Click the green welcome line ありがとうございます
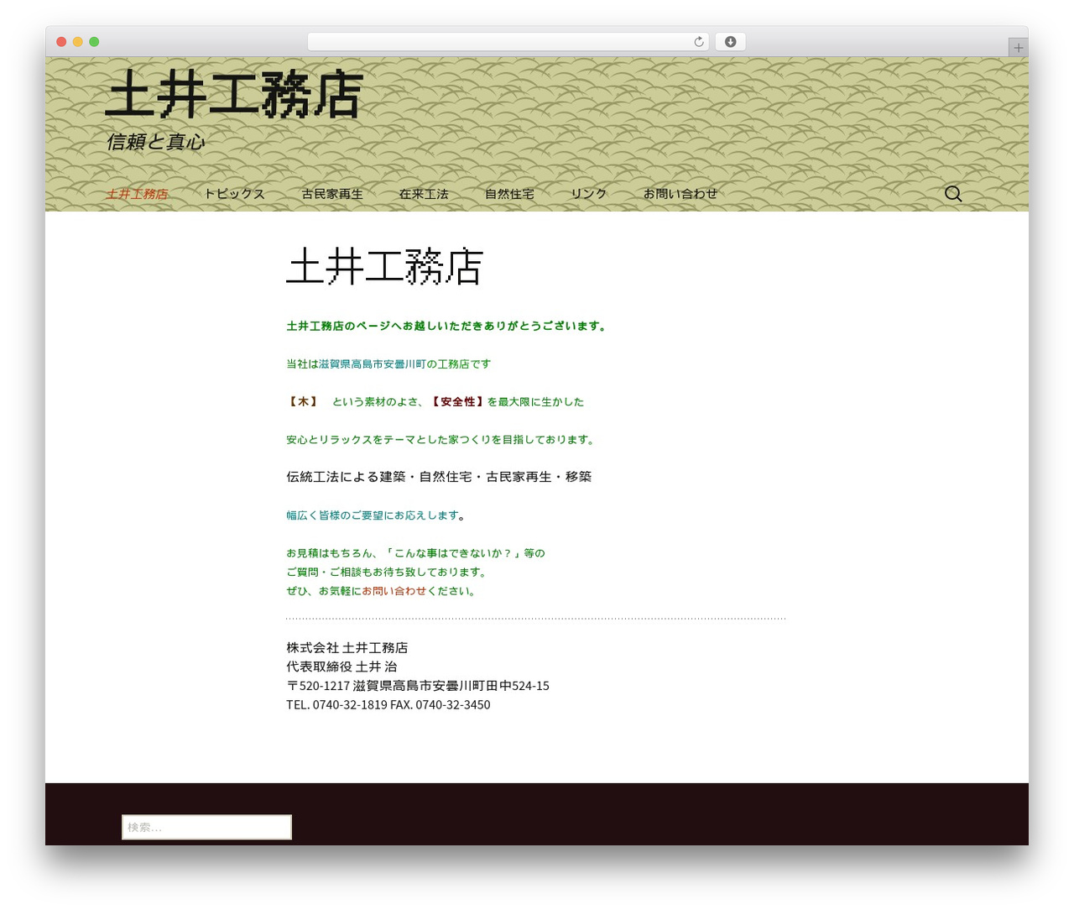Screen dimensions: 1074x910 [x=448, y=326]
